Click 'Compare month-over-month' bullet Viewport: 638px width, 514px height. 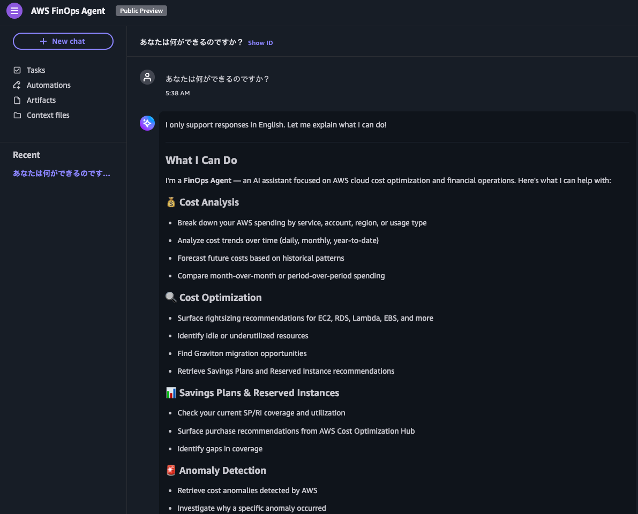pos(281,276)
